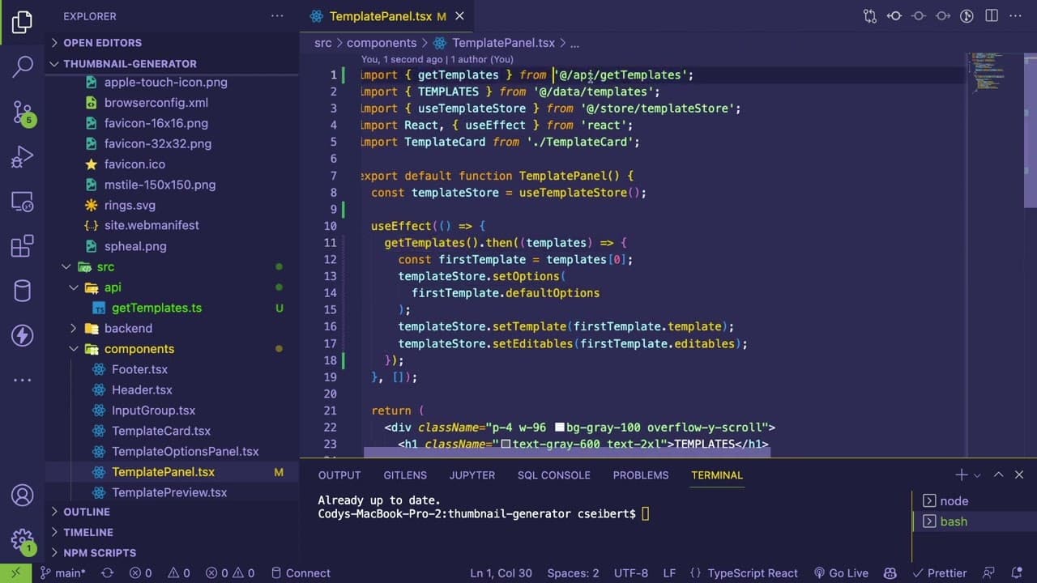The image size is (1037, 583).
Task: Open the Manage gear icon
Action: point(22,539)
